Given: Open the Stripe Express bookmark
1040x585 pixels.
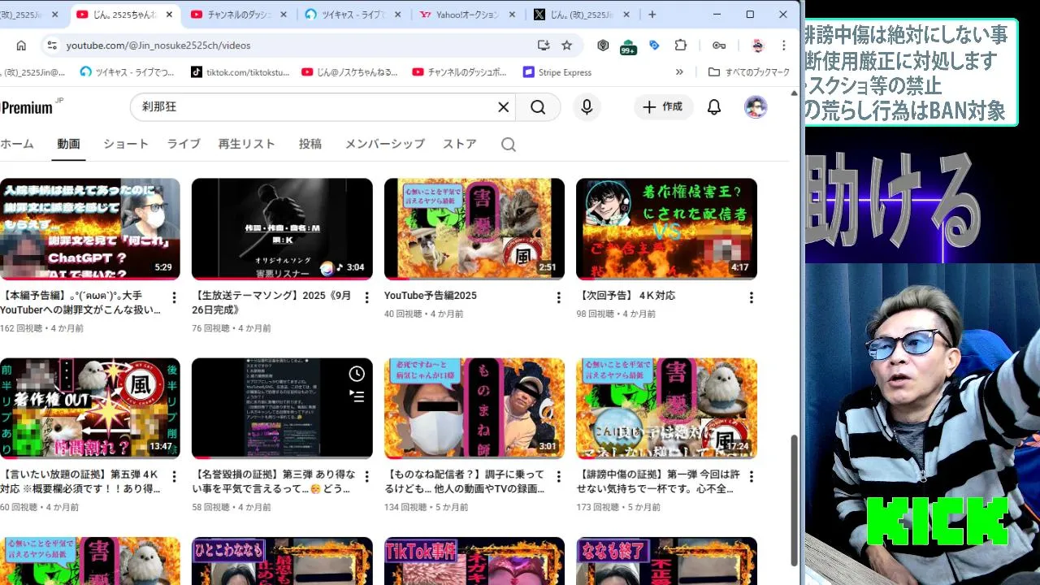Looking at the screenshot, I should pos(557,72).
